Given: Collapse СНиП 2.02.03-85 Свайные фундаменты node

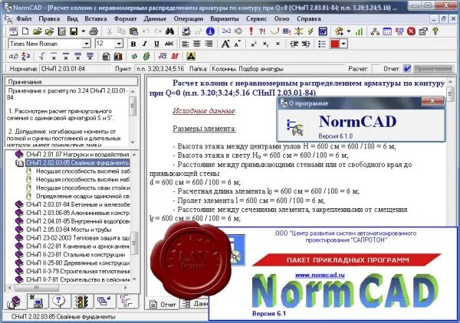Looking at the screenshot, I should 19,163.
